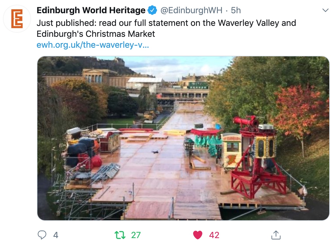The width and height of the screenshot is (335, 245).
Task: Show the 27 retweets count
Action: (x=136, y=235)
